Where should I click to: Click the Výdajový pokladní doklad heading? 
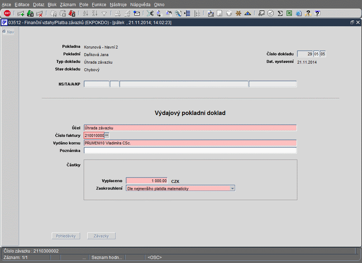tap(190, 113)
